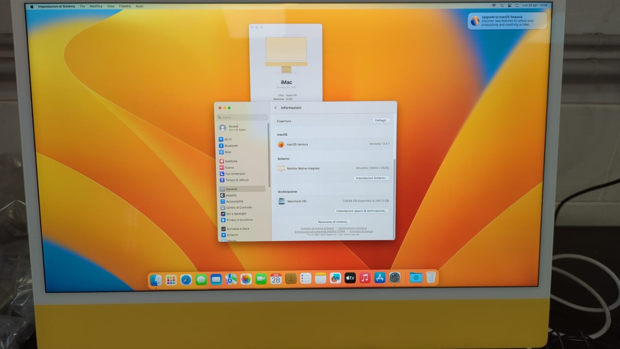
Task: Click the Wi-Fi status icon in the menu bar
Action: (x=494, y=5)
